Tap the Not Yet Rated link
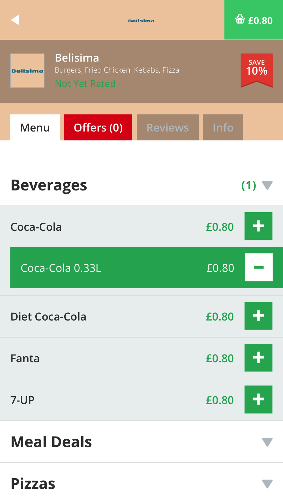The width and height of the screenshot is (283, 504). pos(85,84)
